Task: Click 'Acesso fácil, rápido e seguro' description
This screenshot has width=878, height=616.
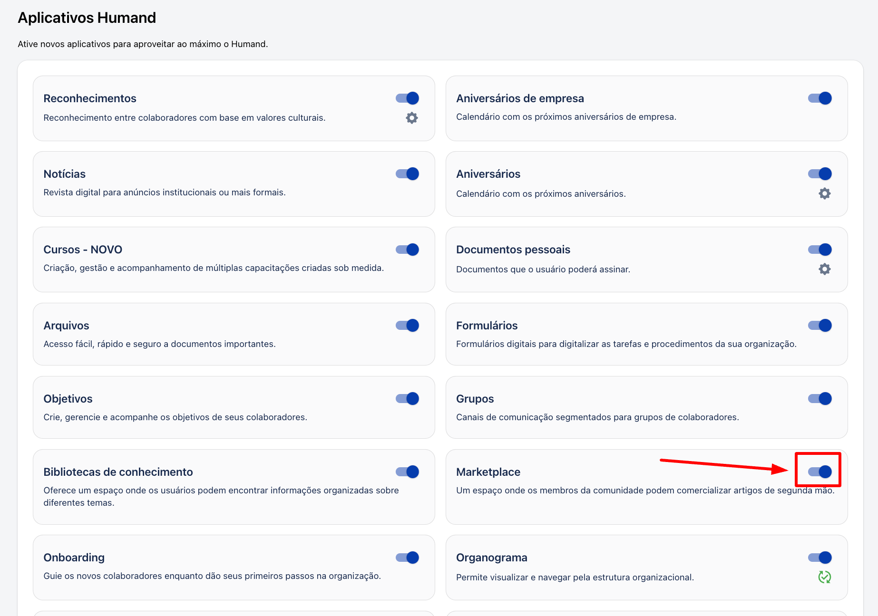Action: (159, 344)
